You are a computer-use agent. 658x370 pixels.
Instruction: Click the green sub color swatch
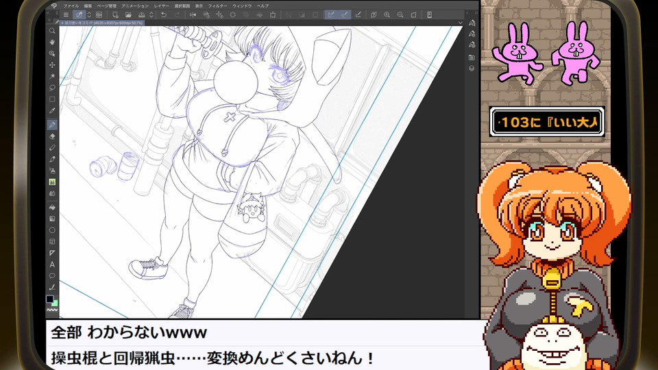(x=55, y=303)
